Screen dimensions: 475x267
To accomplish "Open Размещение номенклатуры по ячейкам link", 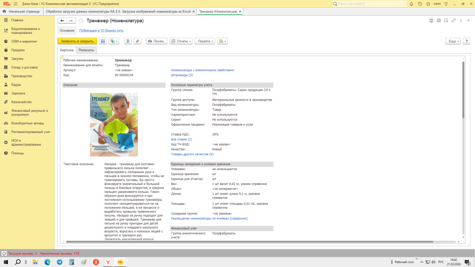I will [209, 219].
